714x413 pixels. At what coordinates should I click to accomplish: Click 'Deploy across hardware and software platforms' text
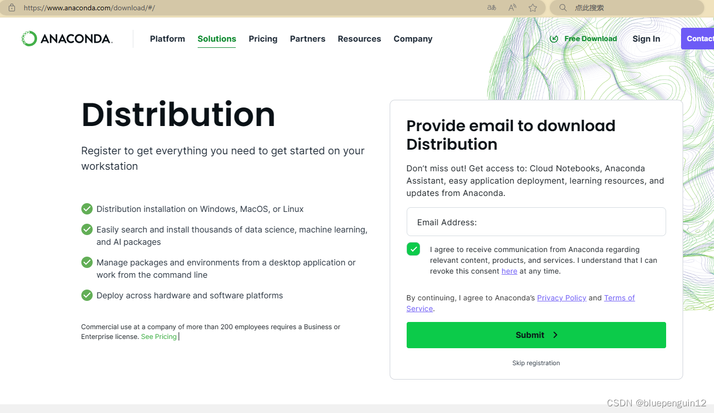pyautogui.click(x=189, y=295)
